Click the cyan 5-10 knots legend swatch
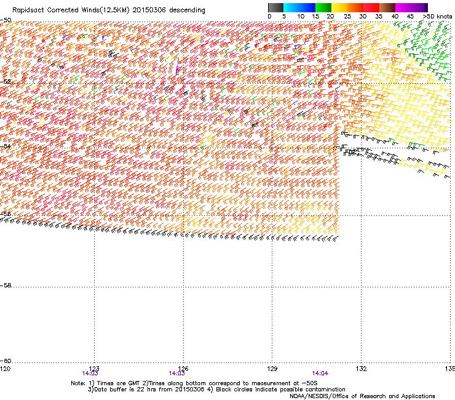 tap(291, 7)
